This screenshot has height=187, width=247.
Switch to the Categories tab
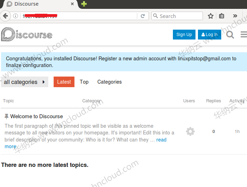coord(109,82)
